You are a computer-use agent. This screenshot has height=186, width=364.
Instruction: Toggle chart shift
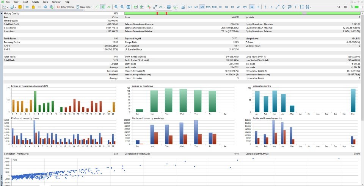pos(141,7)
